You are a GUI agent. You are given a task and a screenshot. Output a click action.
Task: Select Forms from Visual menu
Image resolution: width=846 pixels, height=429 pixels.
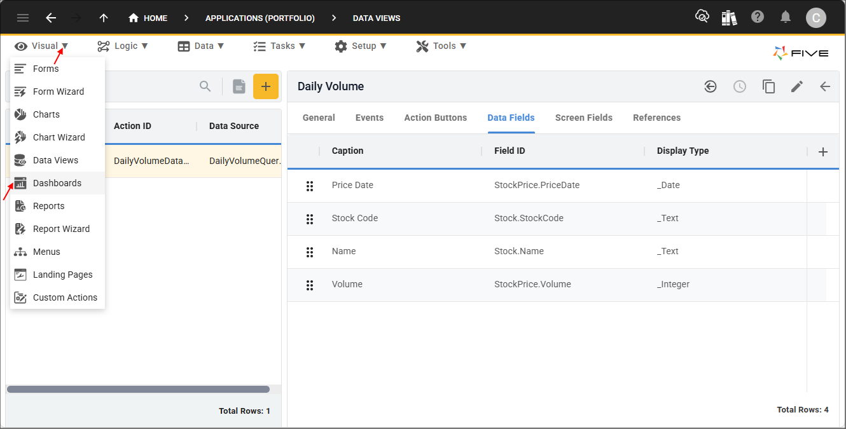click(x=57, y=69)
